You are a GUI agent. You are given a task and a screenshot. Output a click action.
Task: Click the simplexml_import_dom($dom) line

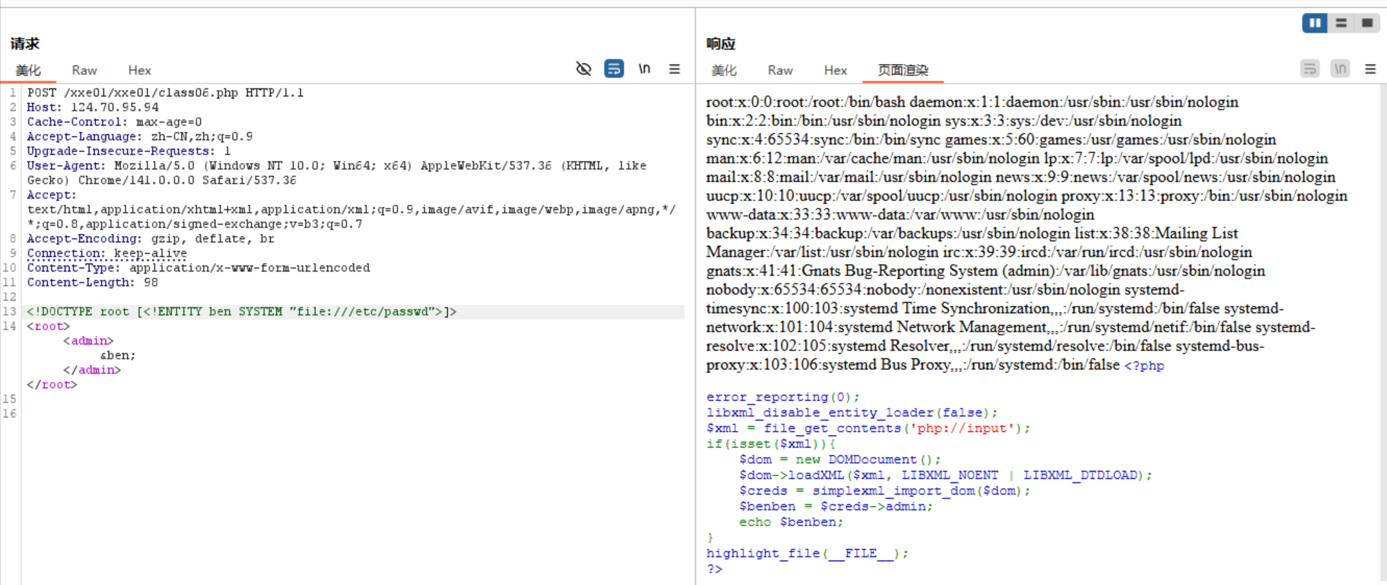coord(885,491)
